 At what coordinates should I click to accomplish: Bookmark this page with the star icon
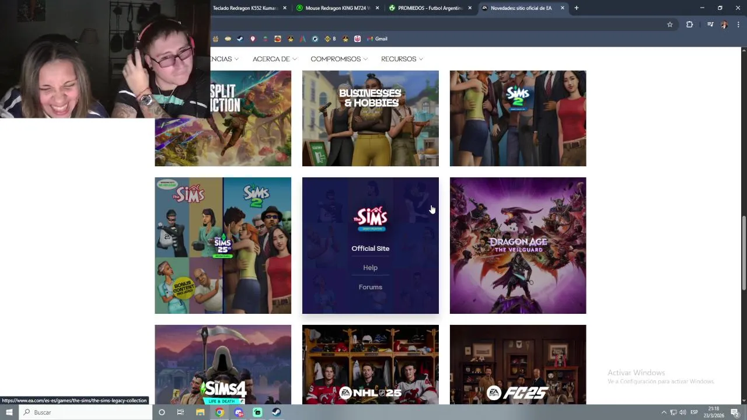[670, 24]
